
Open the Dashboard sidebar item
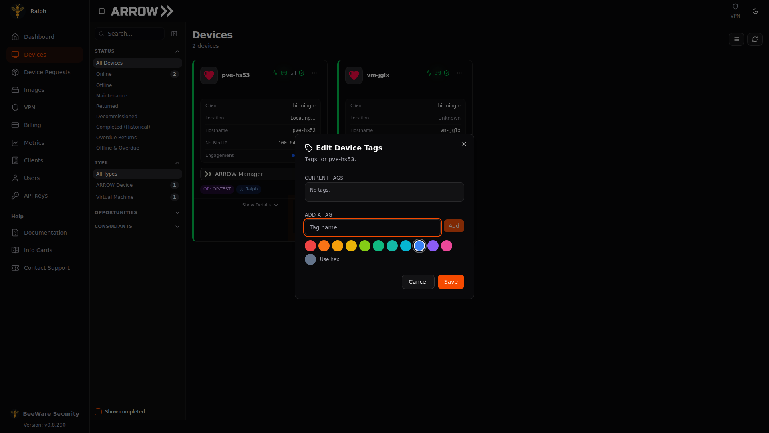pyautogui.click(x=44, y=37)
